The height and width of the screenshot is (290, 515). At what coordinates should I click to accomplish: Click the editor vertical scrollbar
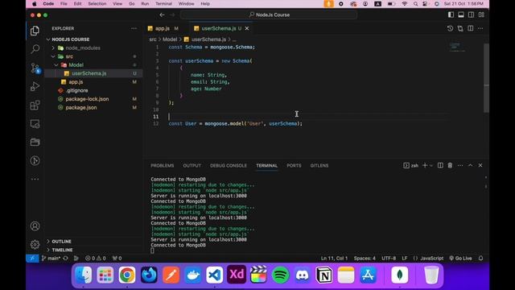(486, 78)
